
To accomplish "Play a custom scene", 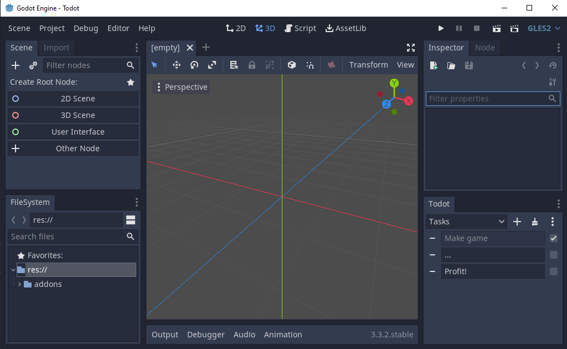I will [x=514, y=28].
